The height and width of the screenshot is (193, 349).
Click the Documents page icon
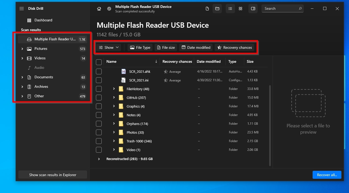coord(29,77)
